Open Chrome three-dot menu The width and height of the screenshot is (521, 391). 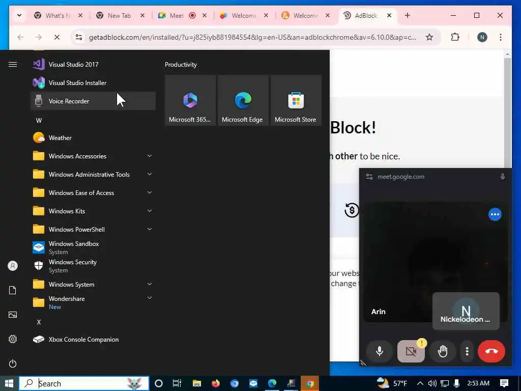click(501, 37)
